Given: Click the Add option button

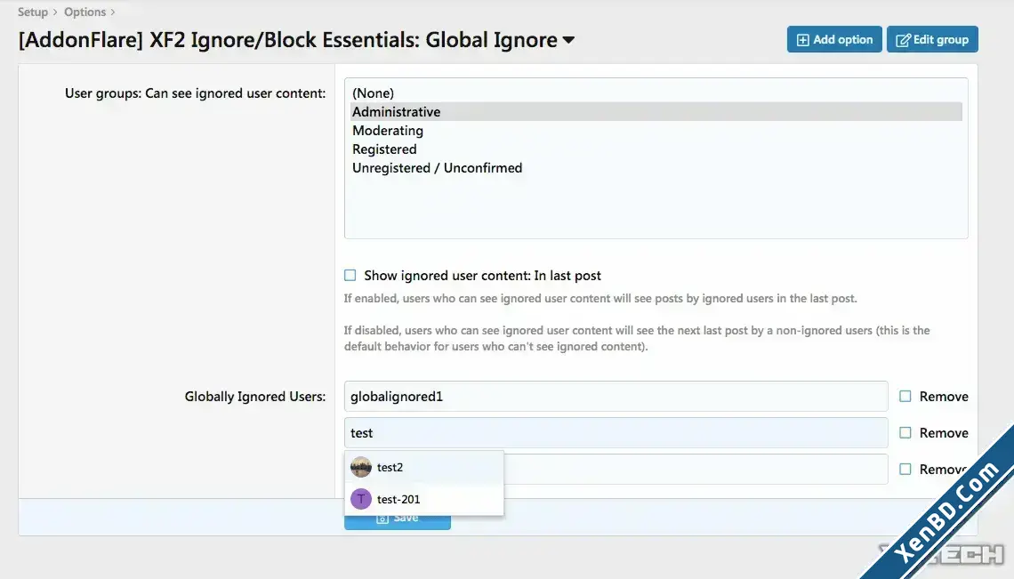Looking at the screenshot, I should coord(834,39).
